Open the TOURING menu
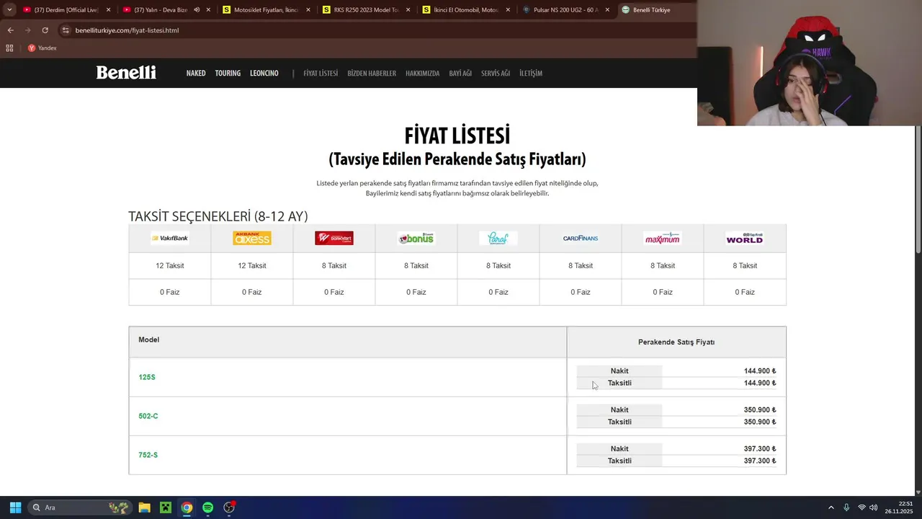The width and height of the screenshot is (922, 519). point(228,74)
